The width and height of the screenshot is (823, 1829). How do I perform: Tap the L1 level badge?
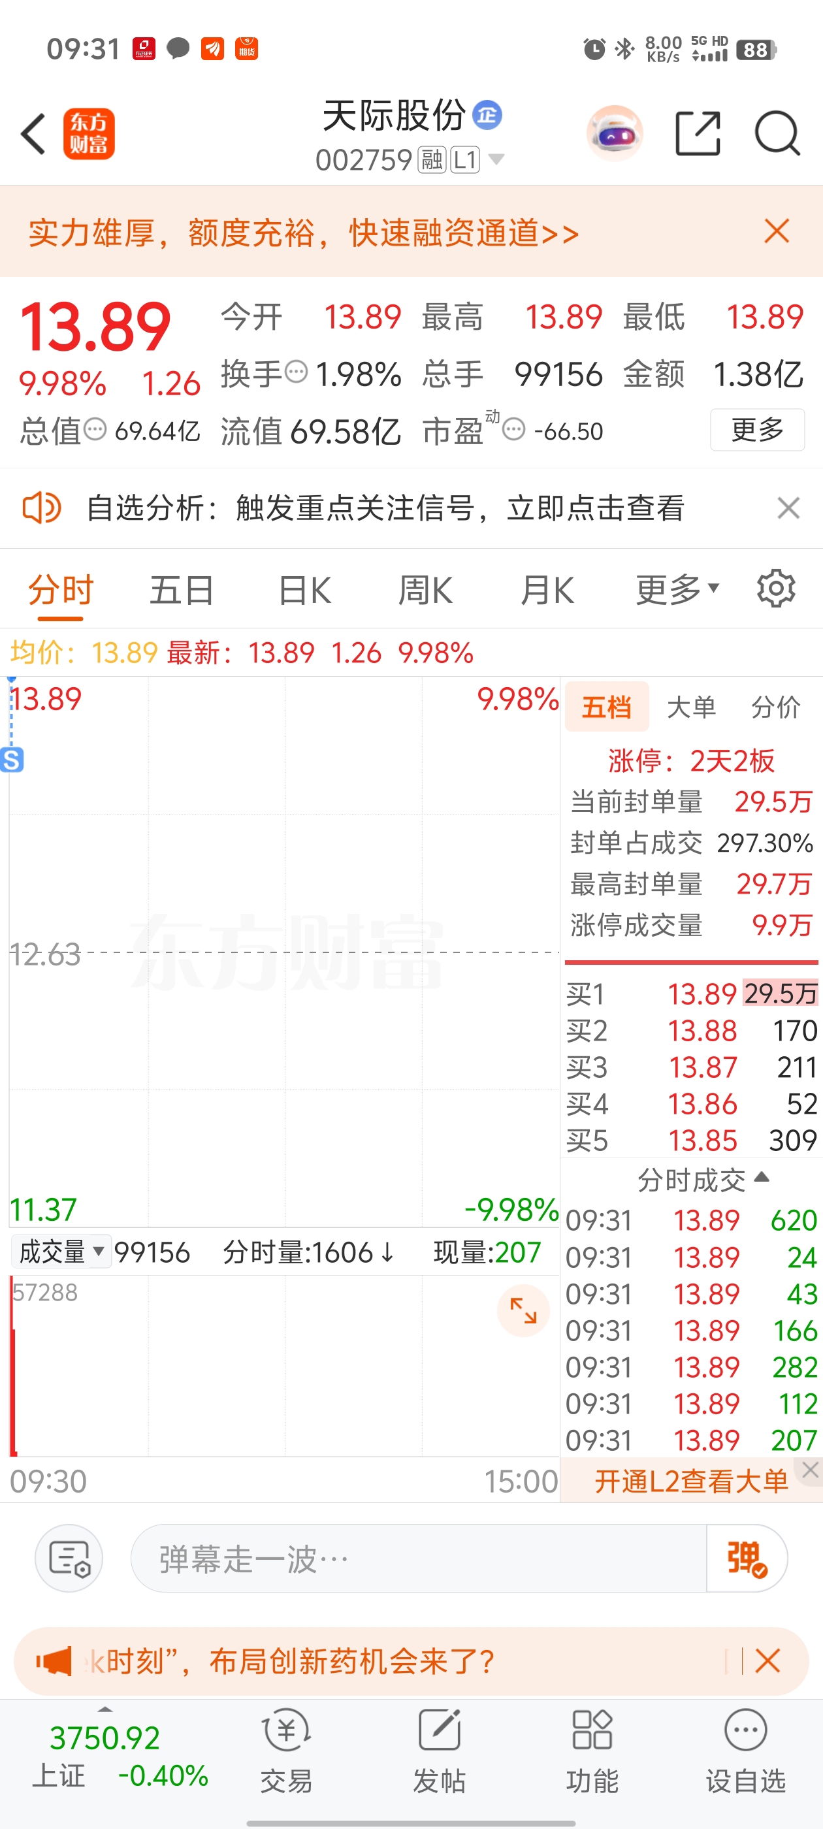point(465,160)
